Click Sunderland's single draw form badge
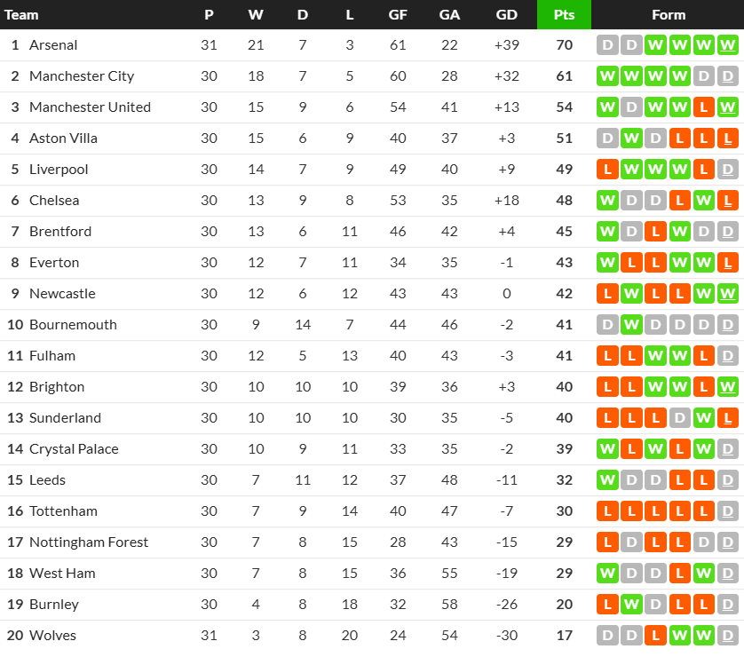The width and height of the screenshot is (744, 657). tap(680, 418)
